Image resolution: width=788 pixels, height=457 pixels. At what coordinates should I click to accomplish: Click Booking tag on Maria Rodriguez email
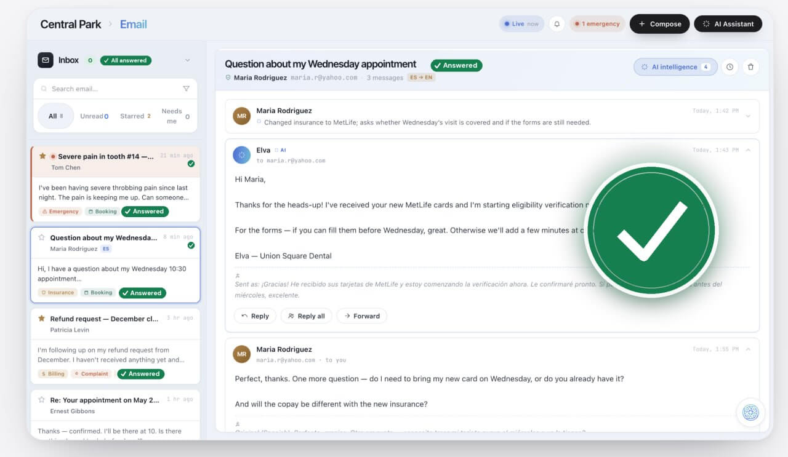coord(98,293)
